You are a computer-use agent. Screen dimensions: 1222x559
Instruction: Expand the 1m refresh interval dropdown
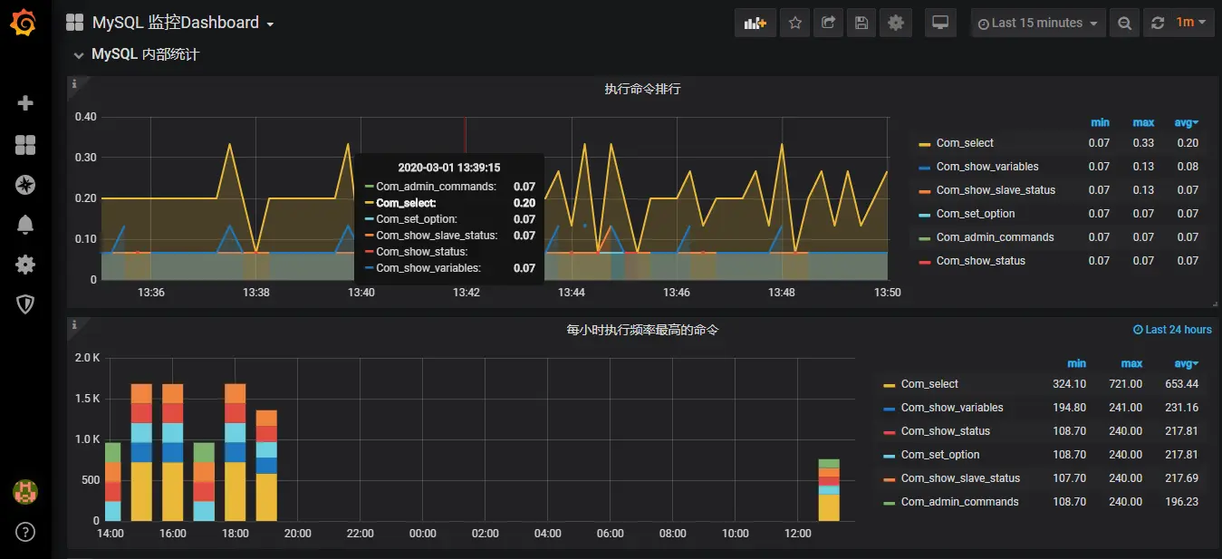click(x=1192, y=24)
